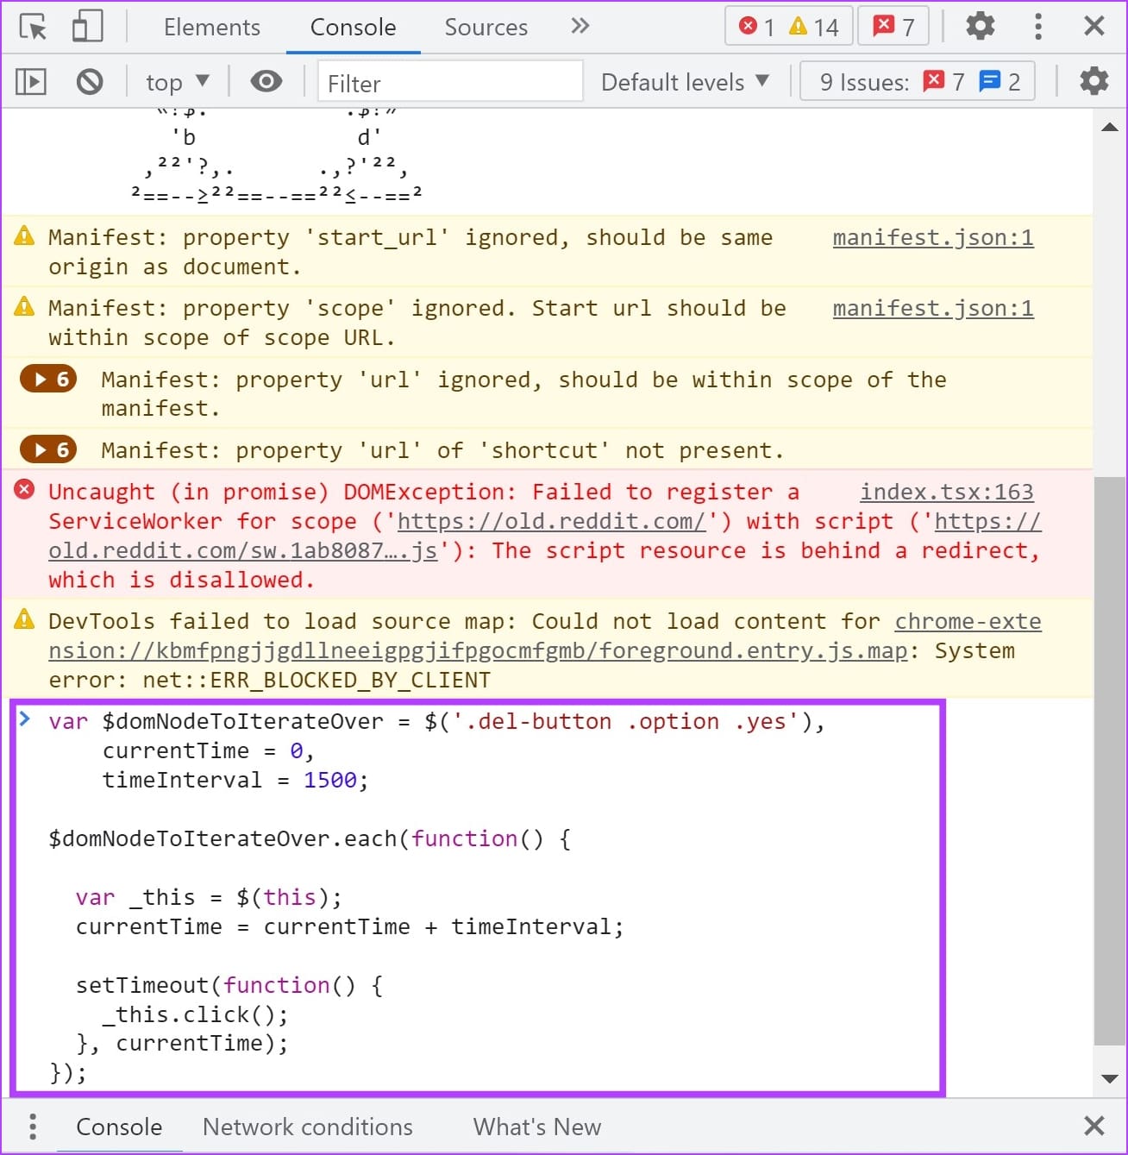1128x1155 pixels.
Task: Open the chrome-extension foreground.entry.js.map link
Action: tap(478, 650)
